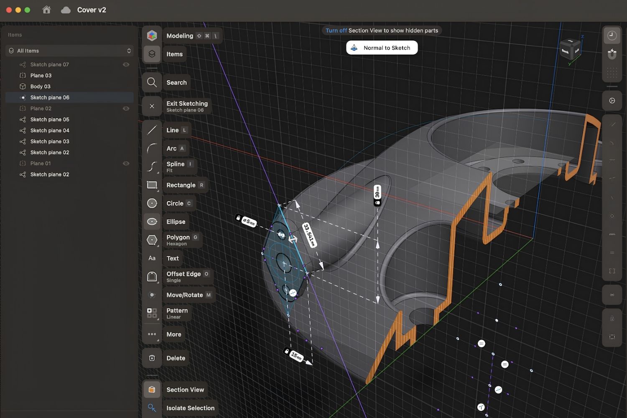This screenshot has height=418, width=627.
Task: Click the Delete label button
Action: (176, 358)
